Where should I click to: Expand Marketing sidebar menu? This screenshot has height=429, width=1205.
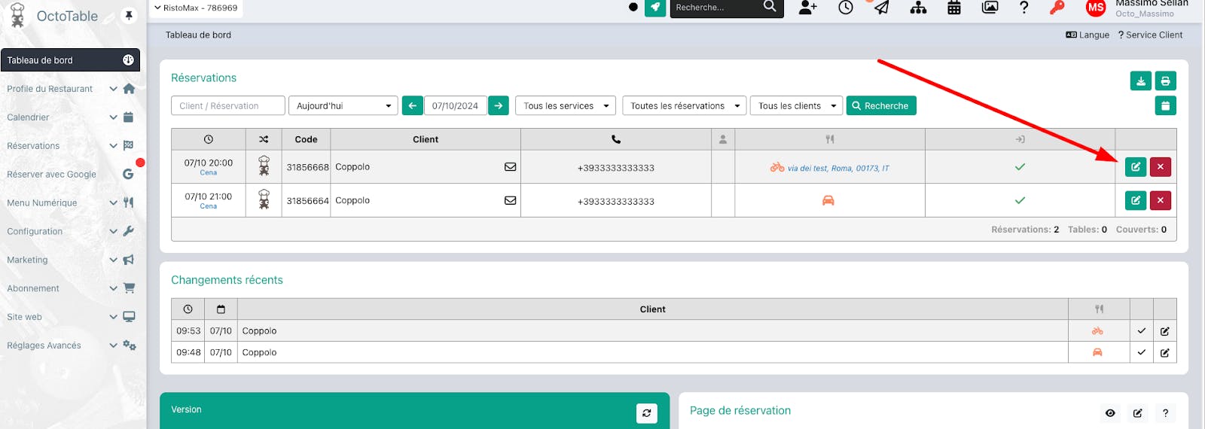coord(71,260)
